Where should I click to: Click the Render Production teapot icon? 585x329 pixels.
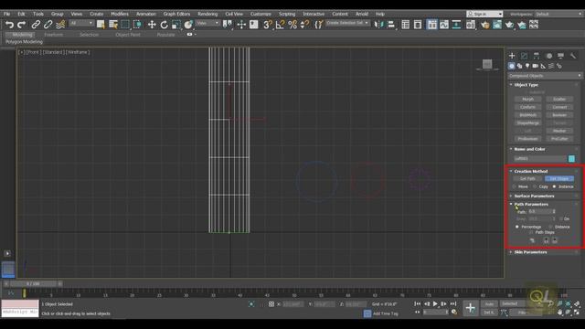point(509,25)
